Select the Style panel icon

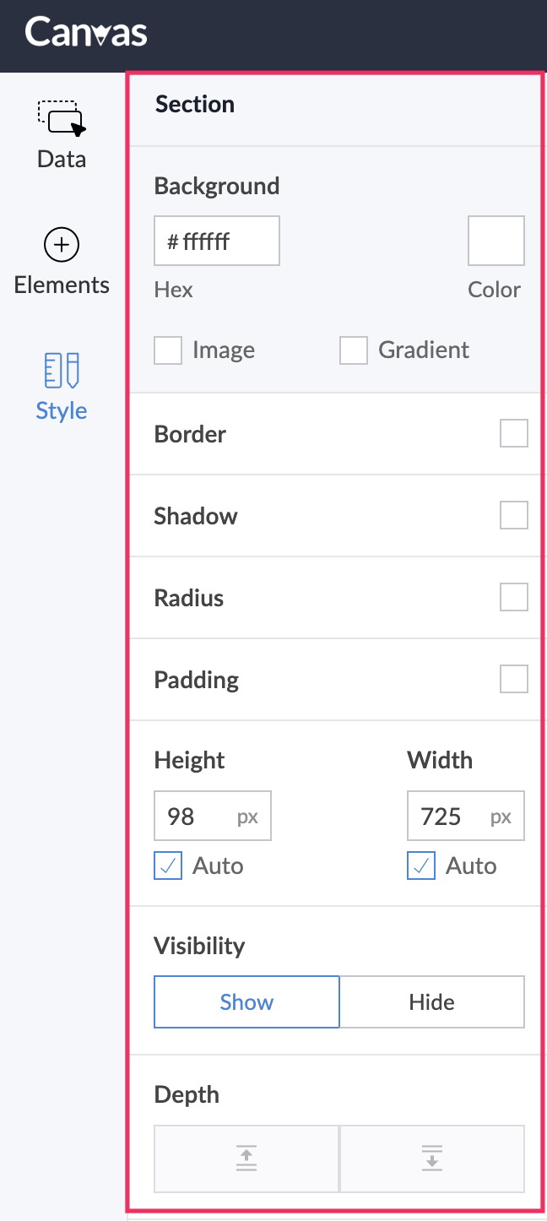click(62, 372)
